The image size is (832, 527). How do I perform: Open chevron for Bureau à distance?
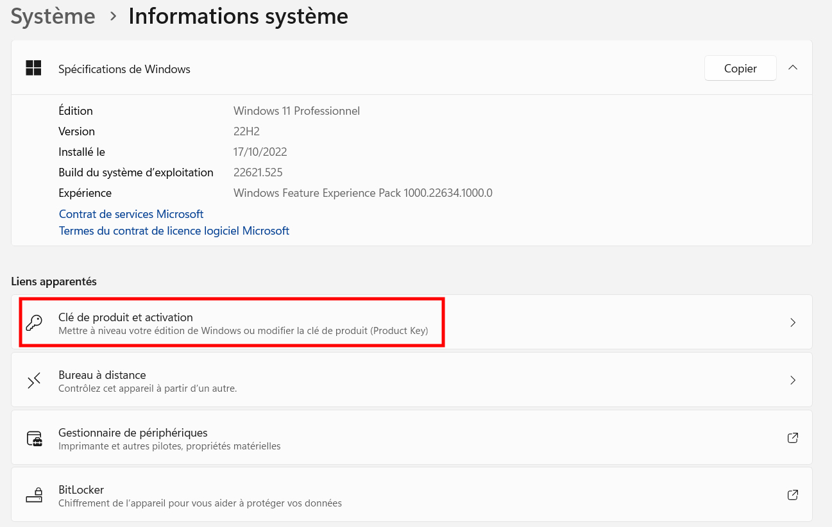coord(793,380)
